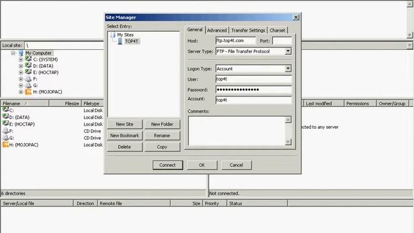Click the New Site button

pos(125,124)
